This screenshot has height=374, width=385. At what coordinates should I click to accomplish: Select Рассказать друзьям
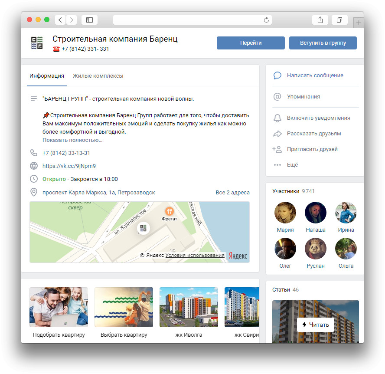click(314, 134)
